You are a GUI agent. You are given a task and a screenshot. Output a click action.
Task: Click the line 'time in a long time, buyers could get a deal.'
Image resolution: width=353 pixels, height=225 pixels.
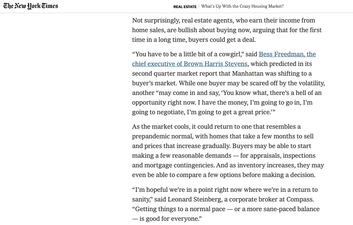[194, 40]
